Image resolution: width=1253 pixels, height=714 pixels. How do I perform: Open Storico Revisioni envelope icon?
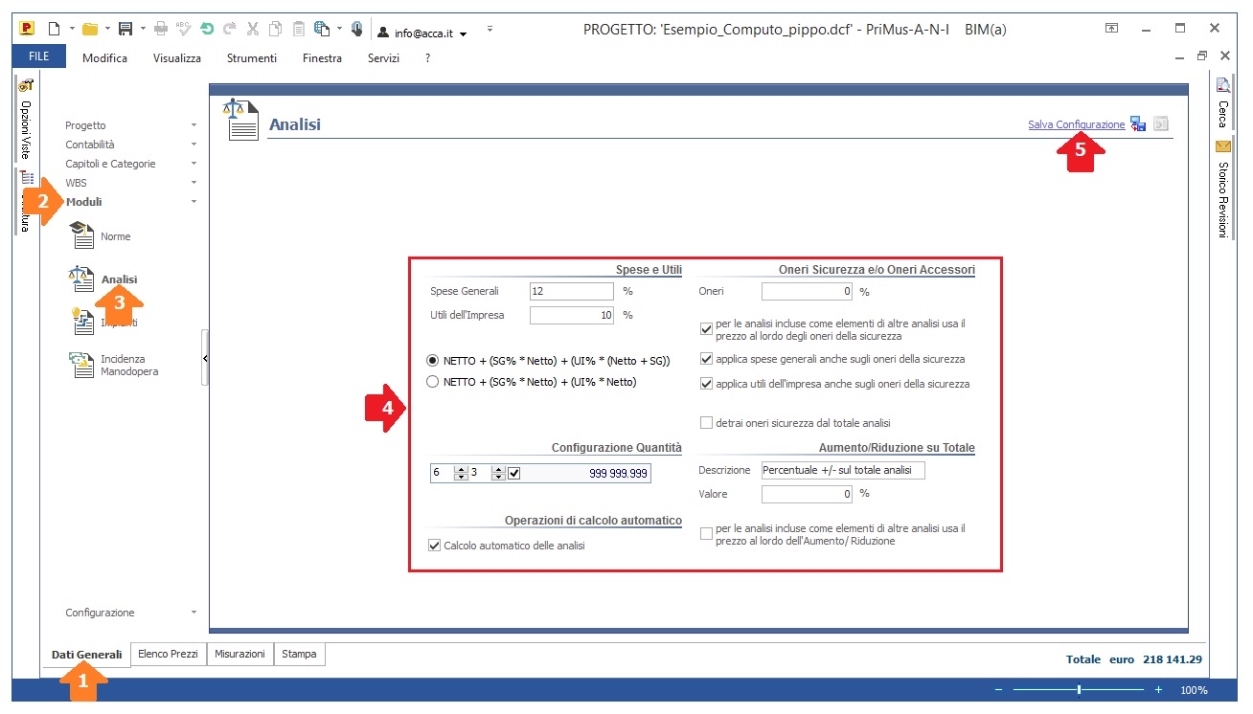coord(1222,146)
